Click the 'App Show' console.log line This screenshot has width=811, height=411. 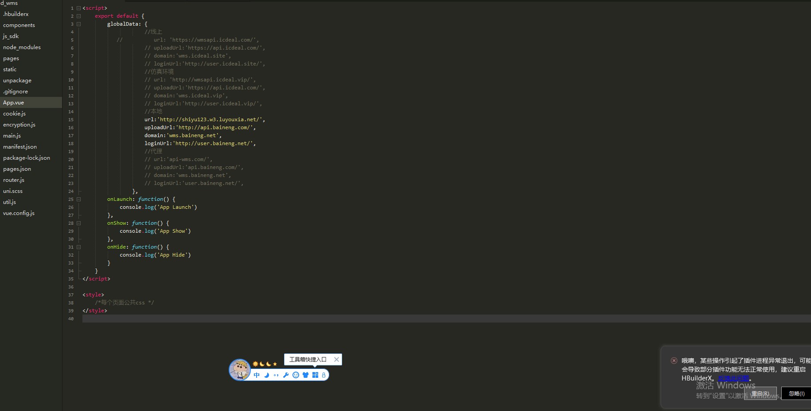click(155, 231)
